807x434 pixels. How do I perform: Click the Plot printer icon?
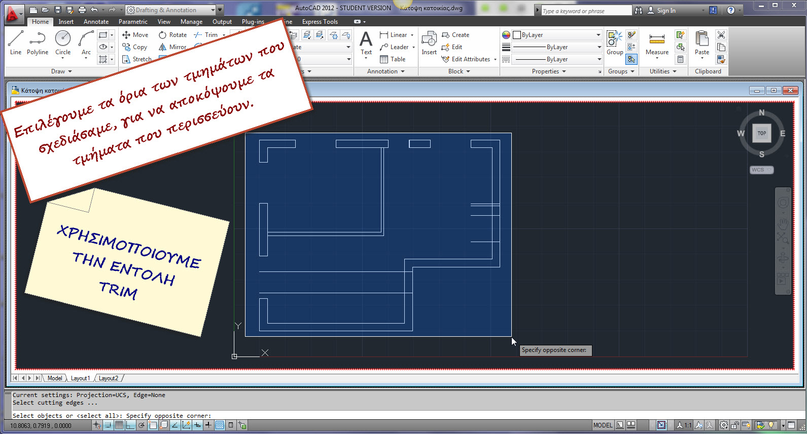coord(82,10)
